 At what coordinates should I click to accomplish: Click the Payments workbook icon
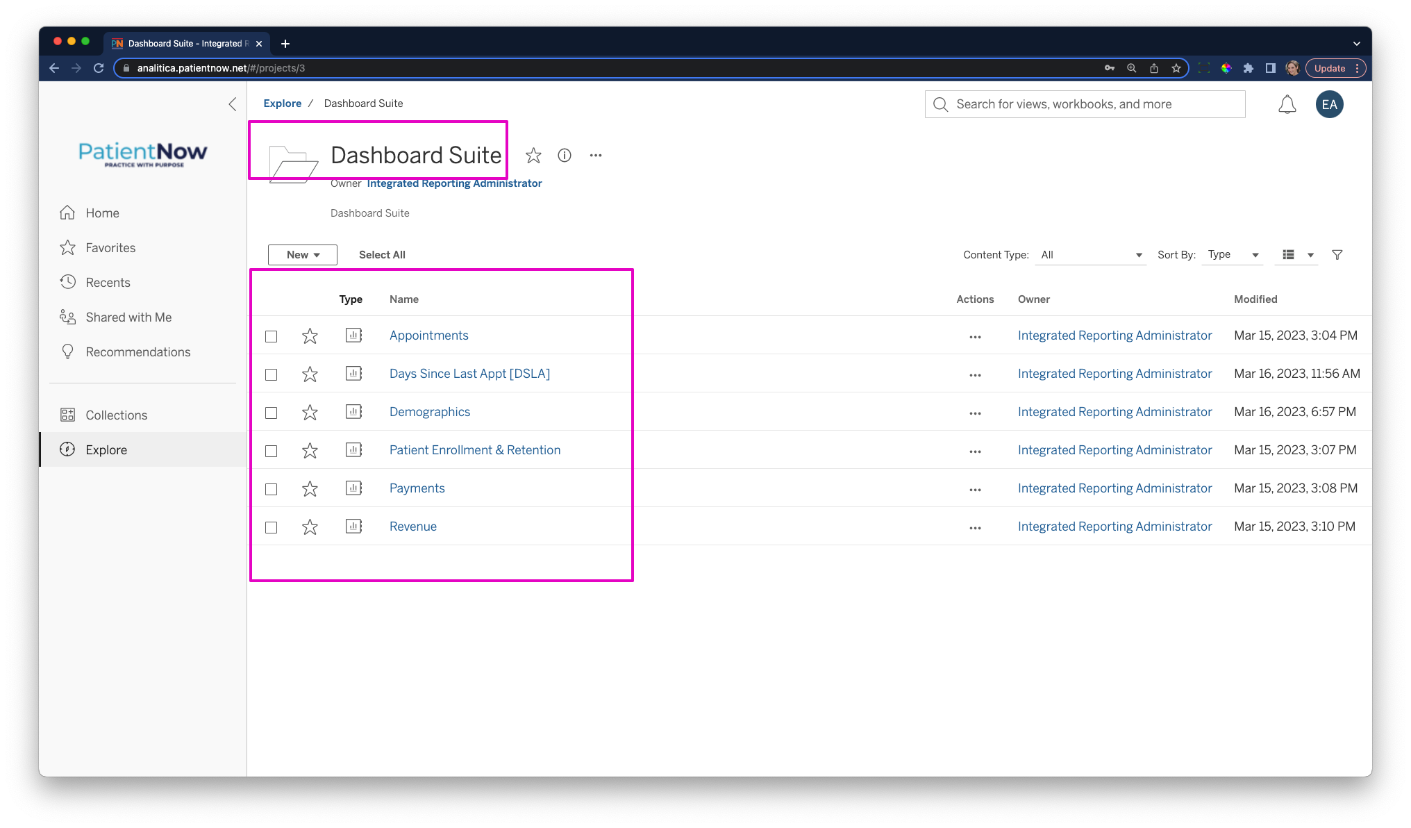point(353,488)
